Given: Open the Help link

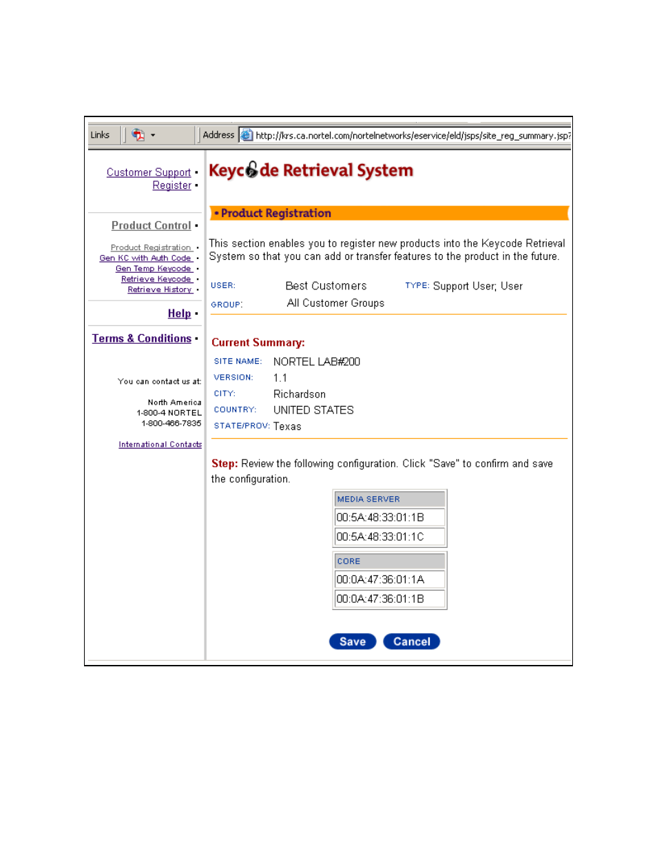Looking at the screenshot, I should pos(180,314).
